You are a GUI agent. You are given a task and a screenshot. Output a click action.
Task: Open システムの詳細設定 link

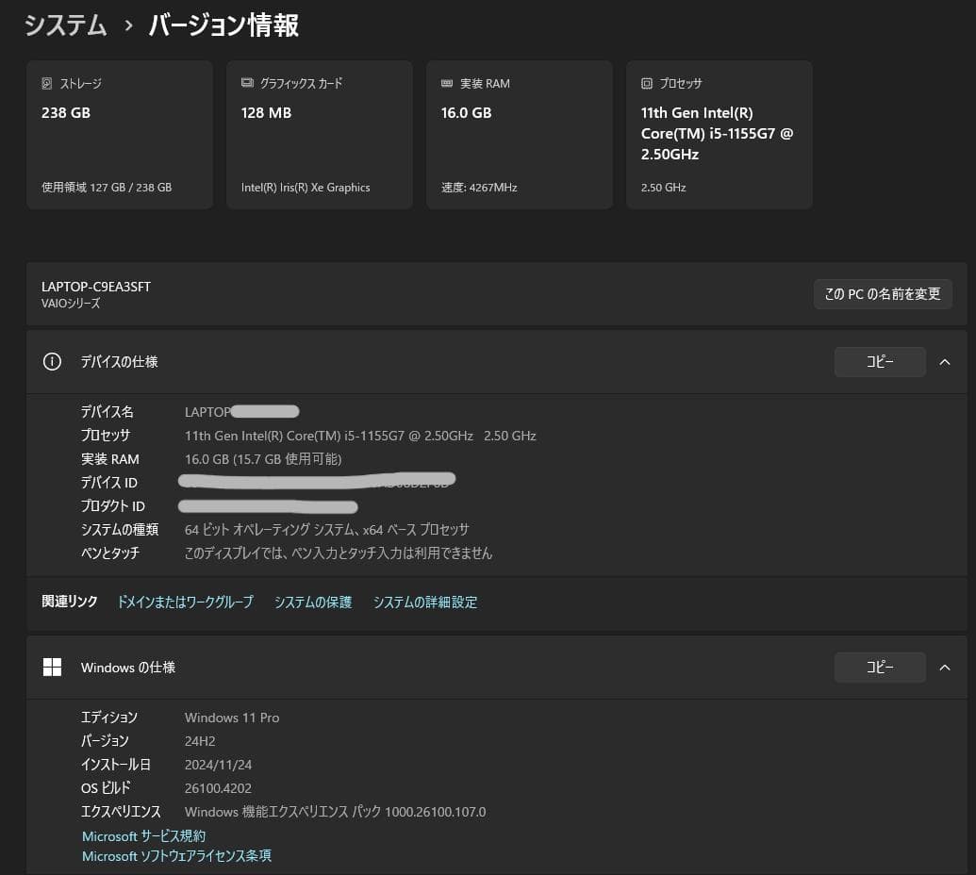[425, 602]
